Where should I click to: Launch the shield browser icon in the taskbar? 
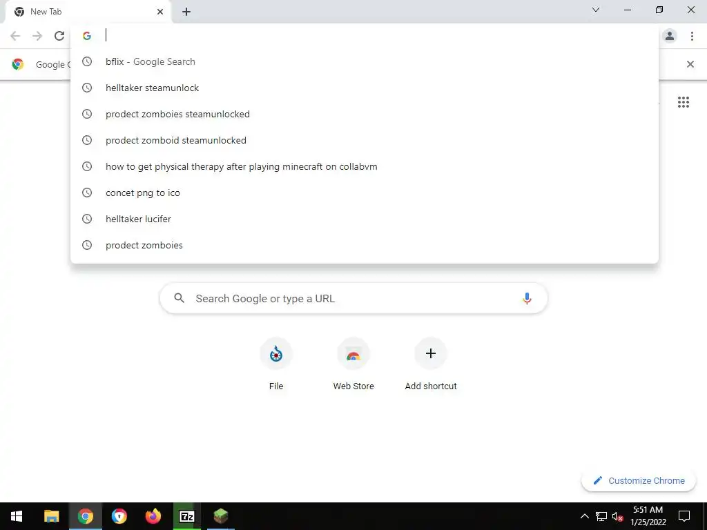pos(119,516)
